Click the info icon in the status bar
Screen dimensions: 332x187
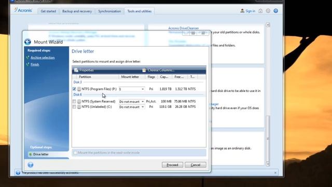18,172
